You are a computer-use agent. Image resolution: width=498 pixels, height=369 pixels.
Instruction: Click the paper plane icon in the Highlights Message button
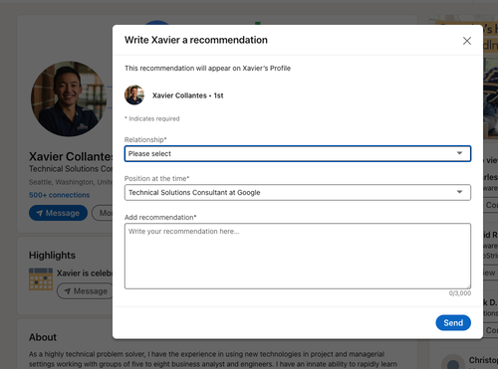68,291
